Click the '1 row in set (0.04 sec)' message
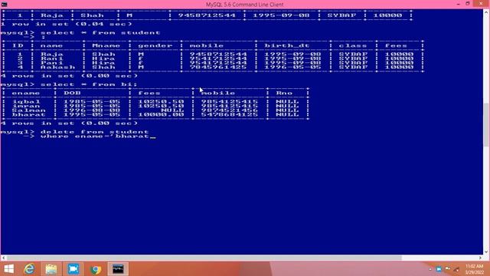The height and width of the screenshot is (276, 490). (x=67, y=24)
